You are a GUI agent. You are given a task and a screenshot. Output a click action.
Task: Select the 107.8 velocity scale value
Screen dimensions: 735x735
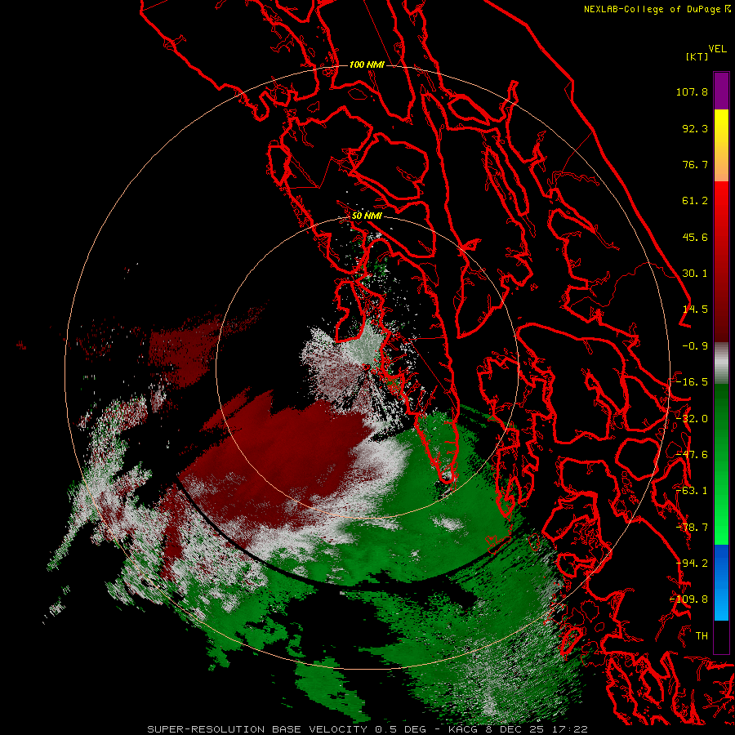692,91
